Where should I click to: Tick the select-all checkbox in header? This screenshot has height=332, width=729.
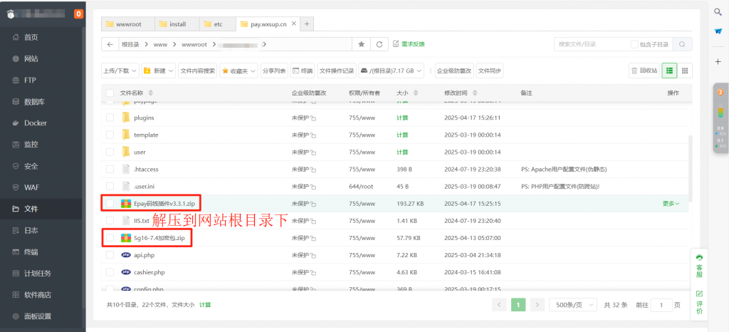110,93
